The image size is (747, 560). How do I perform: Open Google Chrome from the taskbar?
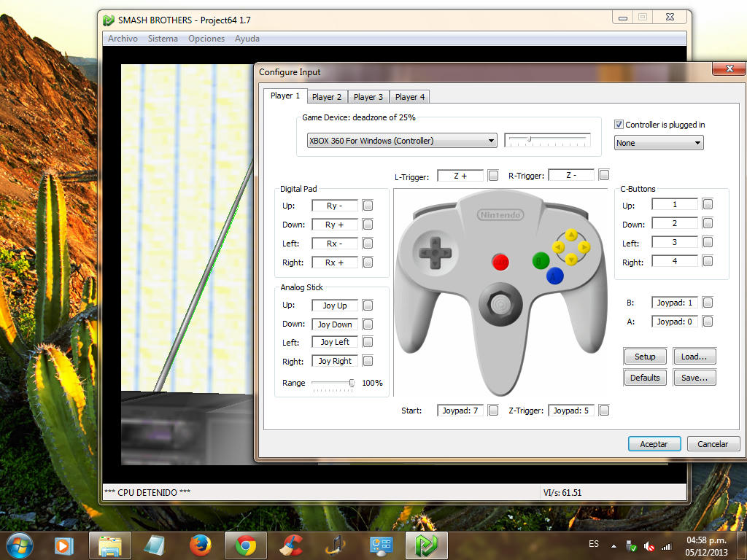(x=245, y=545)
